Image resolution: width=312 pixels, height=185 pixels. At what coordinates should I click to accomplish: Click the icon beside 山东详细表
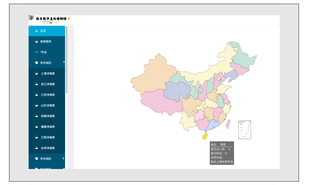point(36,105)
